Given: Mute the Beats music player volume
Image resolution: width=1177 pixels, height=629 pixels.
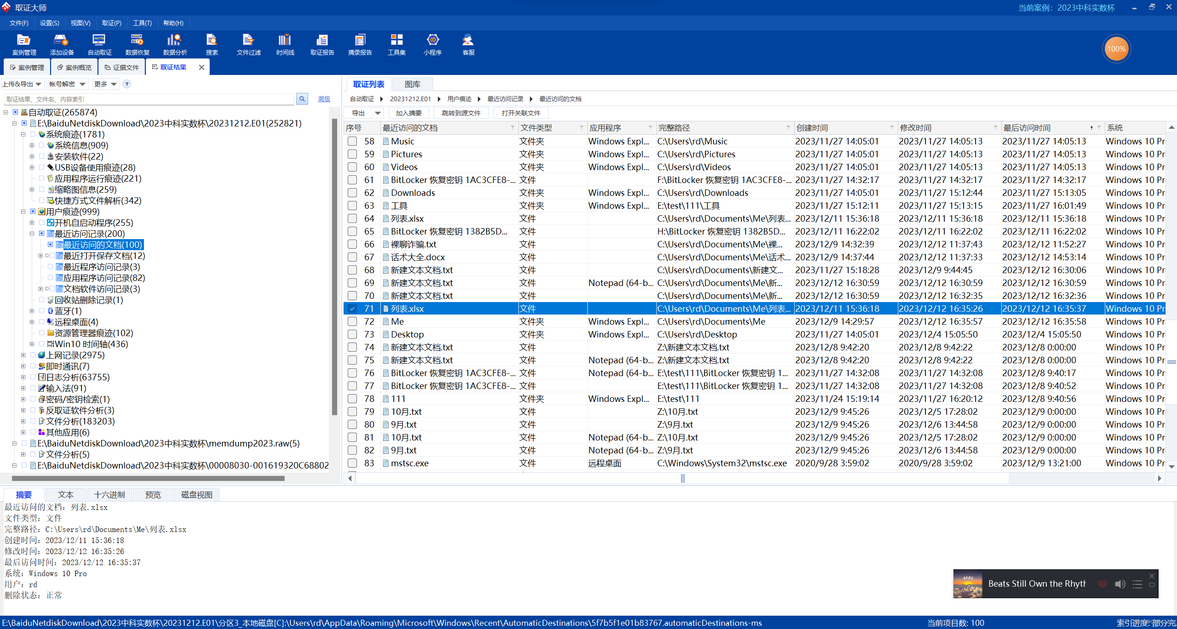Looking at the screenshot, I should (x=1120, y=584).
